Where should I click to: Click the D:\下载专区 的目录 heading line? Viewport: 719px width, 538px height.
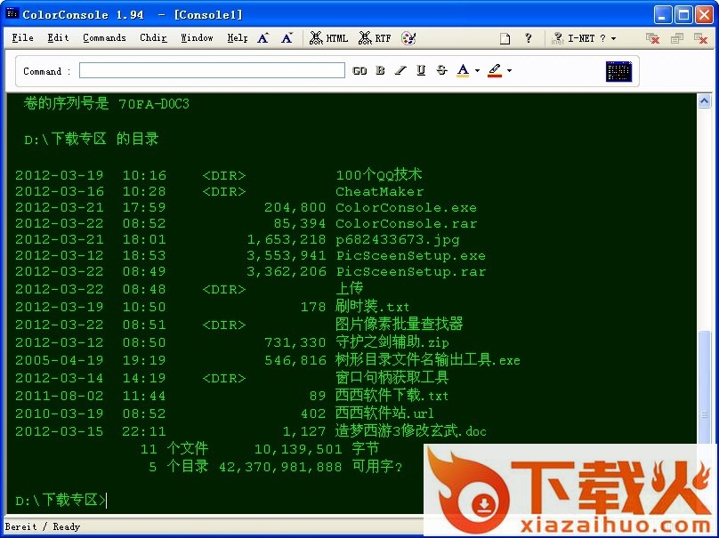[92, 139]
